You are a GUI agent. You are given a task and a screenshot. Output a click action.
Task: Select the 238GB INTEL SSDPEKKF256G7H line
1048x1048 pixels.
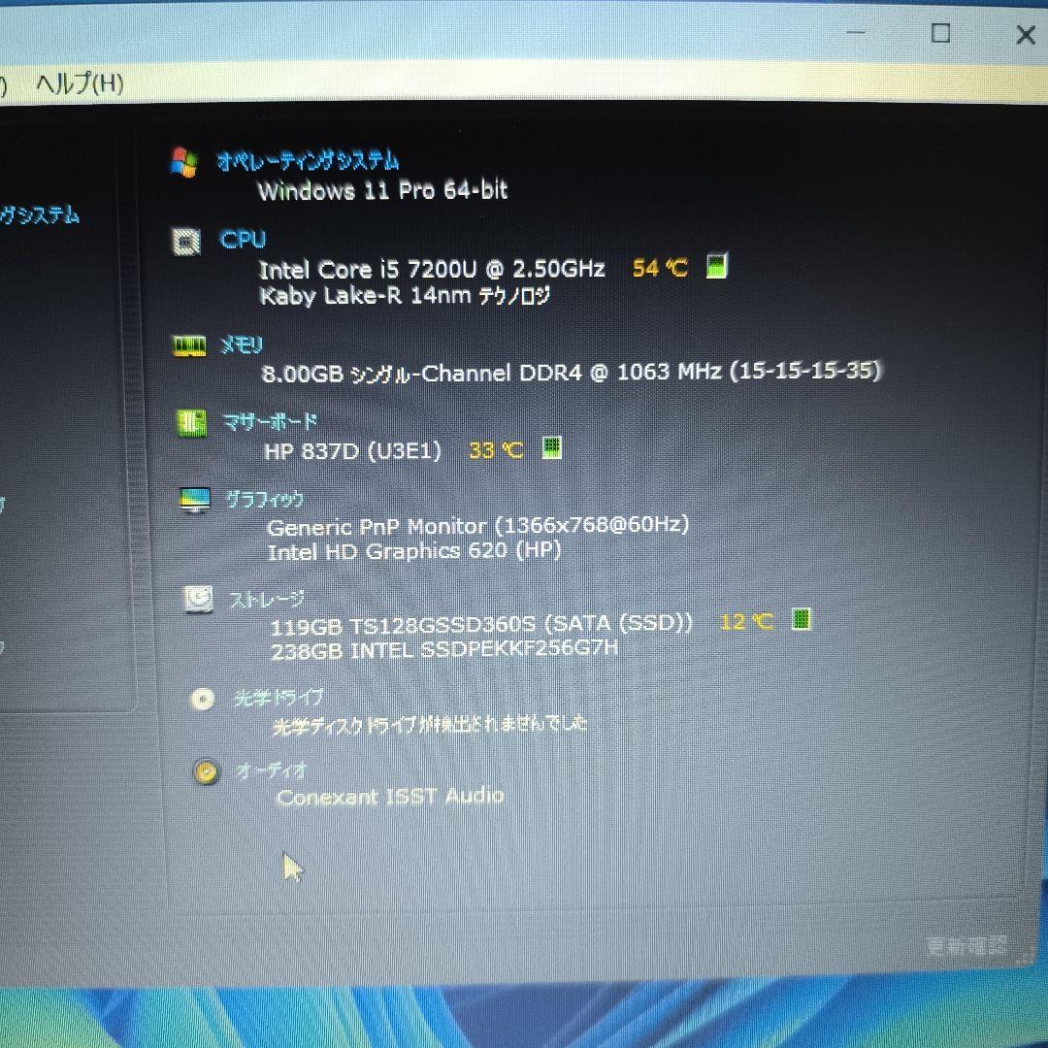click(x=444, y=649)
